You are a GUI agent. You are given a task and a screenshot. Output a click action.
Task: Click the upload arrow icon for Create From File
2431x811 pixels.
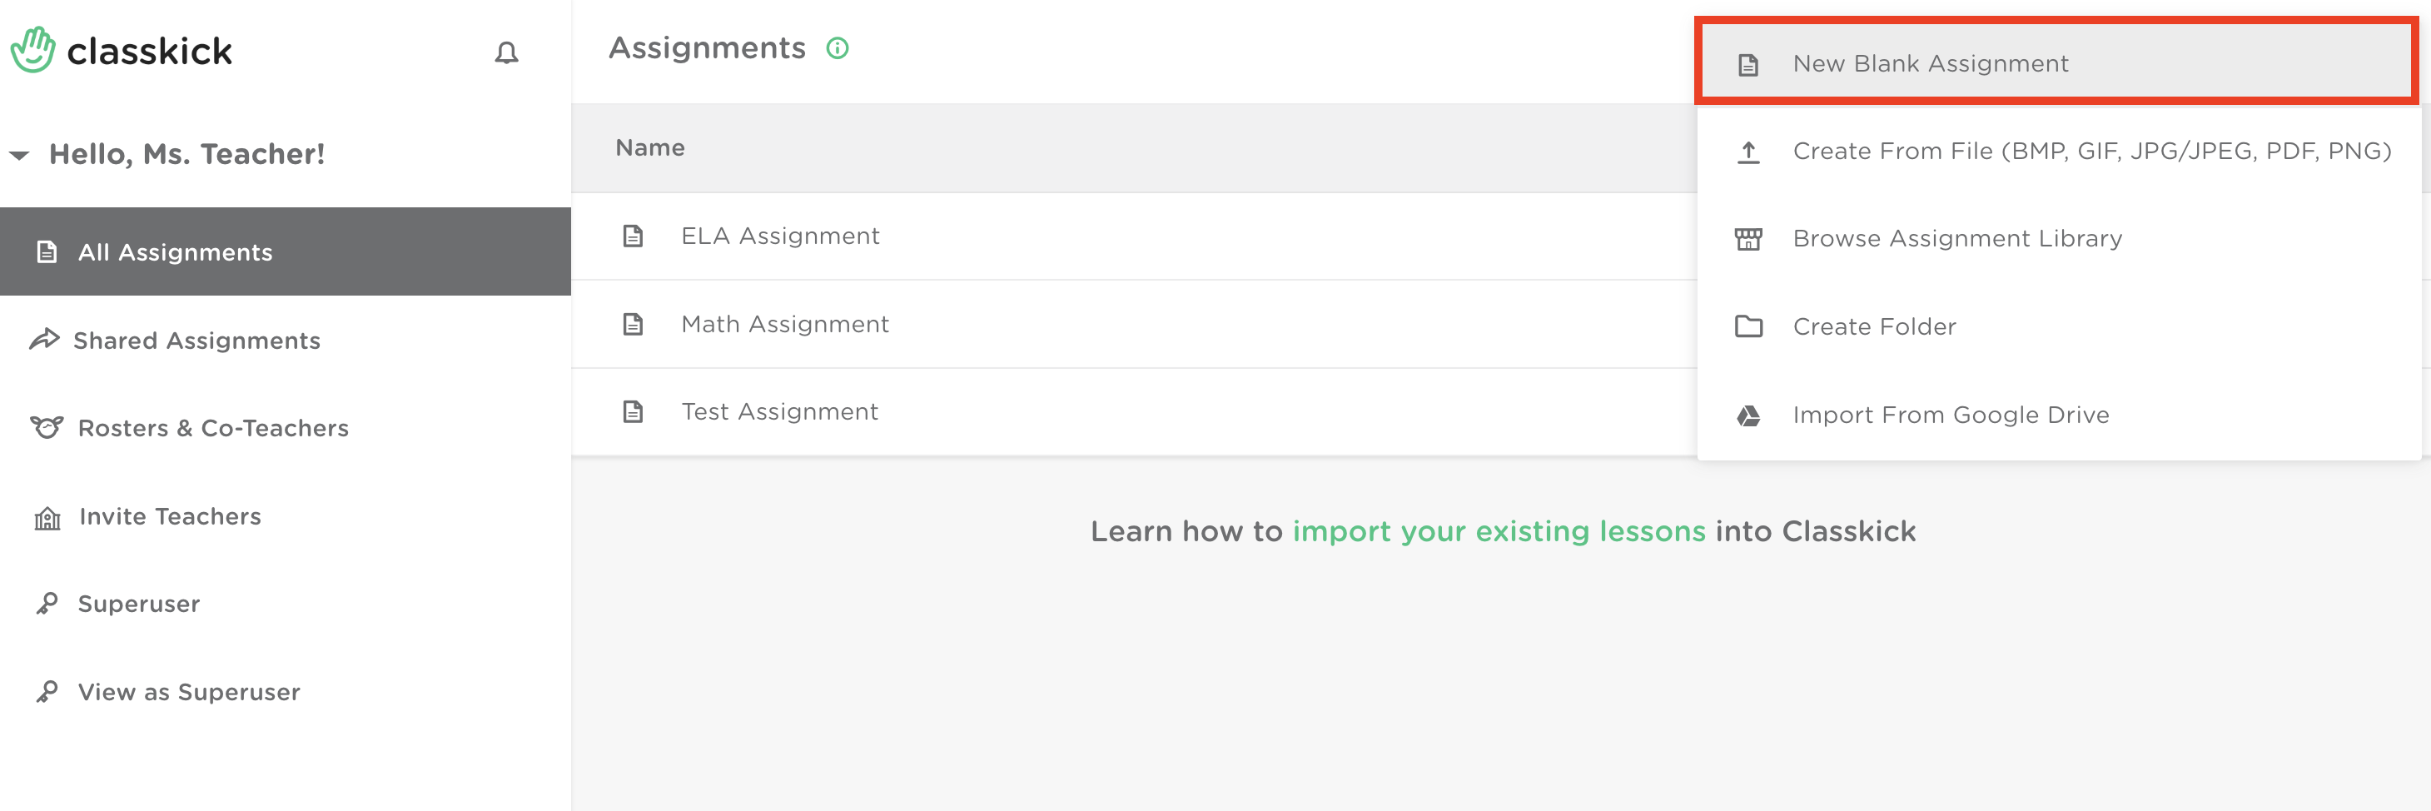click(x=1747, y=152)
